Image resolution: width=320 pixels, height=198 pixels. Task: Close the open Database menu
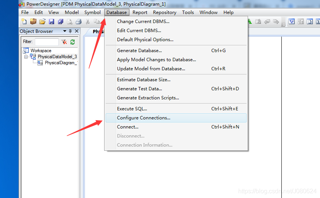click(117, 12)
